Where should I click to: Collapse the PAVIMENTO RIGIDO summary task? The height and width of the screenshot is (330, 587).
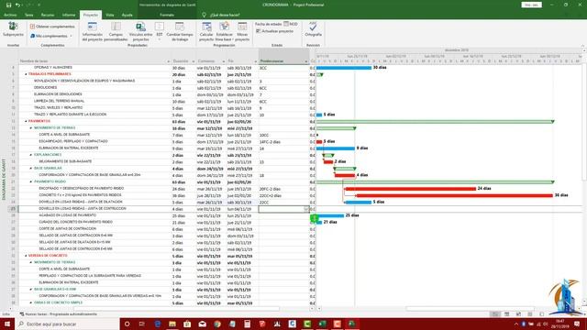click(x=31, y=181)
